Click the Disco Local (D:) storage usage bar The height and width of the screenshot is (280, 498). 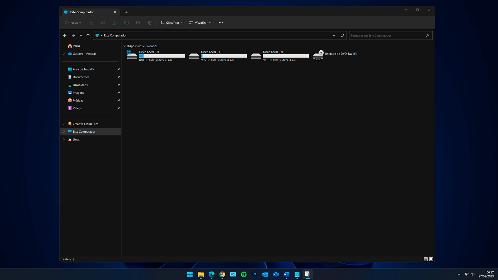224,56
